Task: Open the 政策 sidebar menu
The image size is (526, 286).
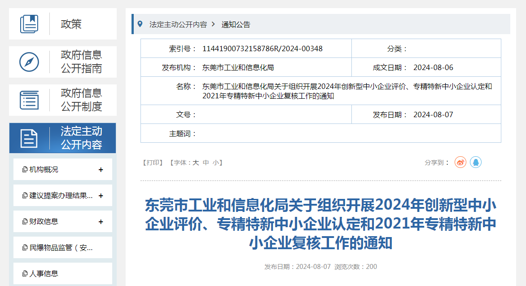Action: (x=63, y=24)
